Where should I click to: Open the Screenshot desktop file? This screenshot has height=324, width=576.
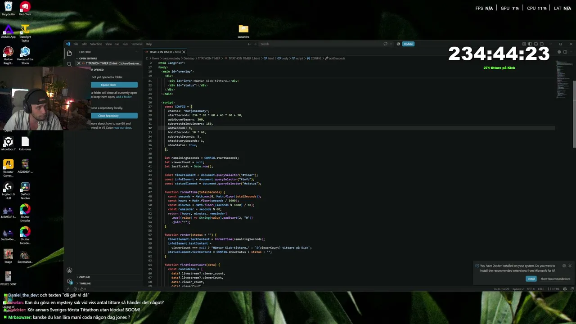coord(25,256)
